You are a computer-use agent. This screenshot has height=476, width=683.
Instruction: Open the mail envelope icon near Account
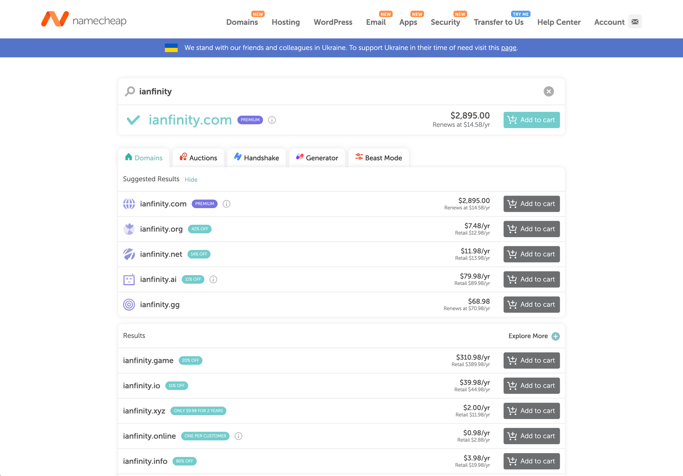point(635,22)
